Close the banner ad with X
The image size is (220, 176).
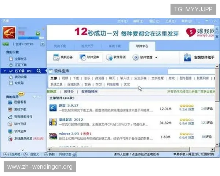tap(217, 37)
